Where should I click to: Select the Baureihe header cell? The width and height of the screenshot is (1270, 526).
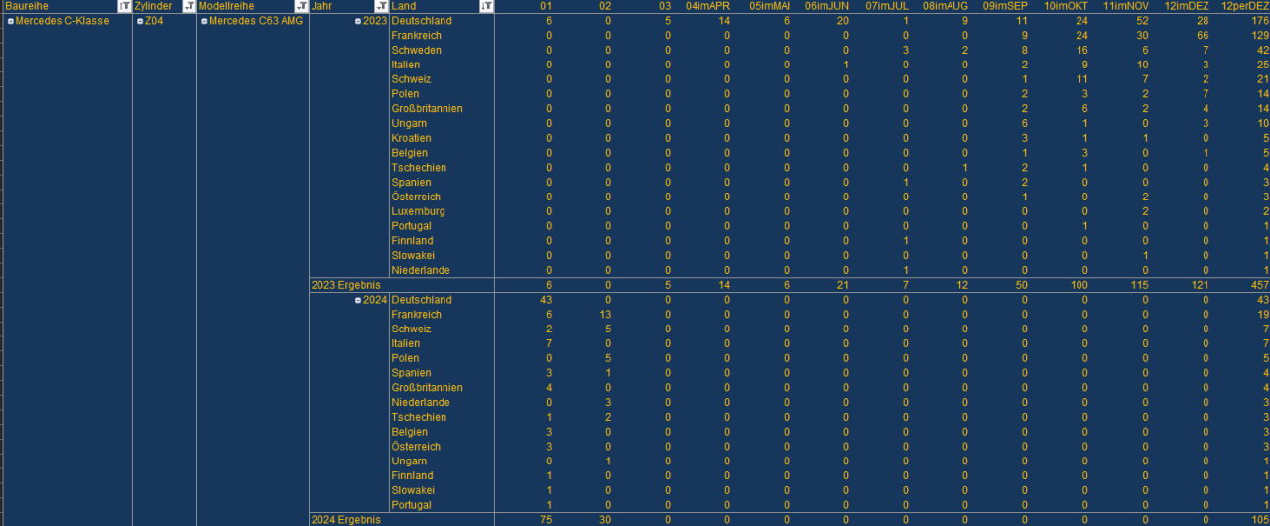pos(65,6)
